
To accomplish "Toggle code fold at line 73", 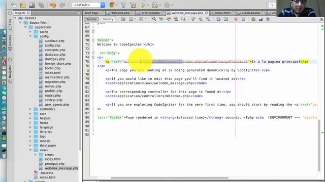I will [x=93, y=53].
